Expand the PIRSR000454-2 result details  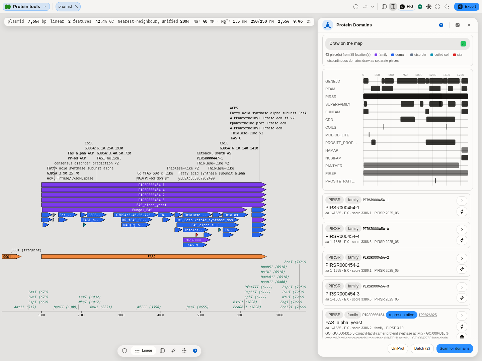[x=462, y=258]
